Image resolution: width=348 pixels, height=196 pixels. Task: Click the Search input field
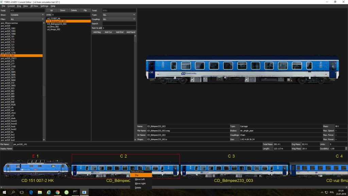coord(119,23)
